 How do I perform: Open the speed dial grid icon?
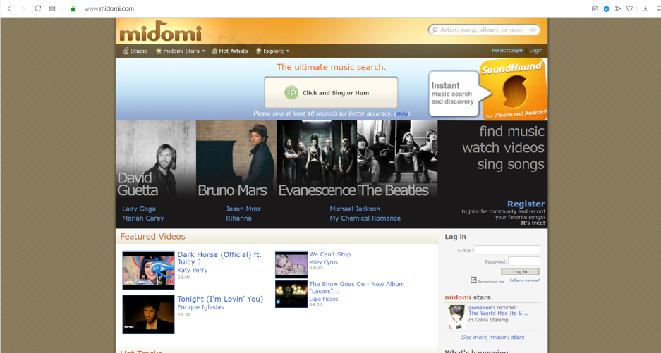(52, 8)
